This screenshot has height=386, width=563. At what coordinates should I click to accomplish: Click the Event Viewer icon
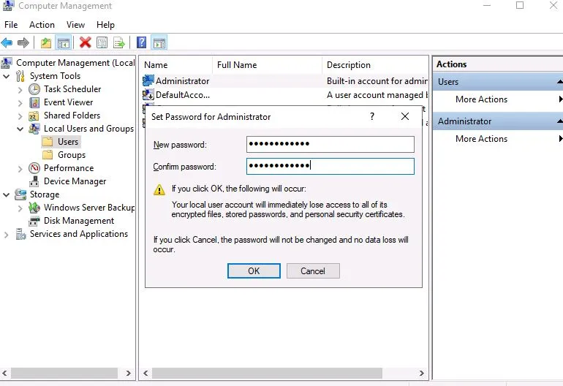tap(34, 102)
